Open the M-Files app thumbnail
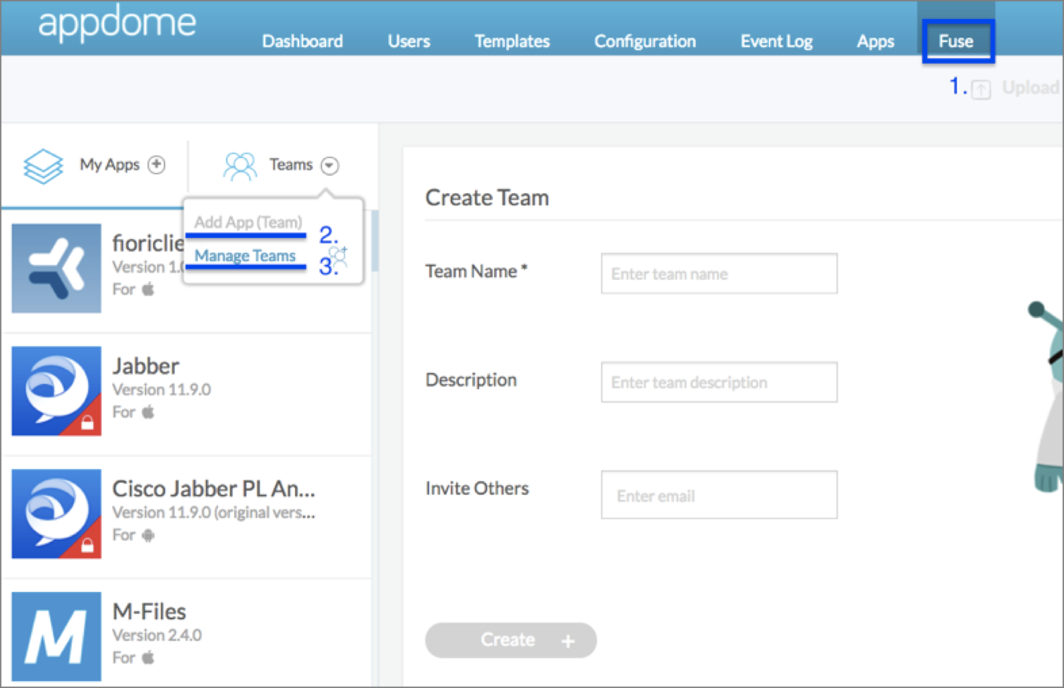This screenshot has width=1064, height=688. (56, 637)
